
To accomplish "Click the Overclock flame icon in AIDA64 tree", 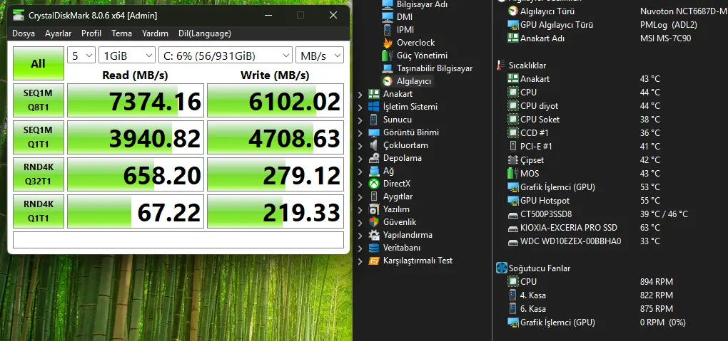I will pyautogui.click(x=388, y=43).
